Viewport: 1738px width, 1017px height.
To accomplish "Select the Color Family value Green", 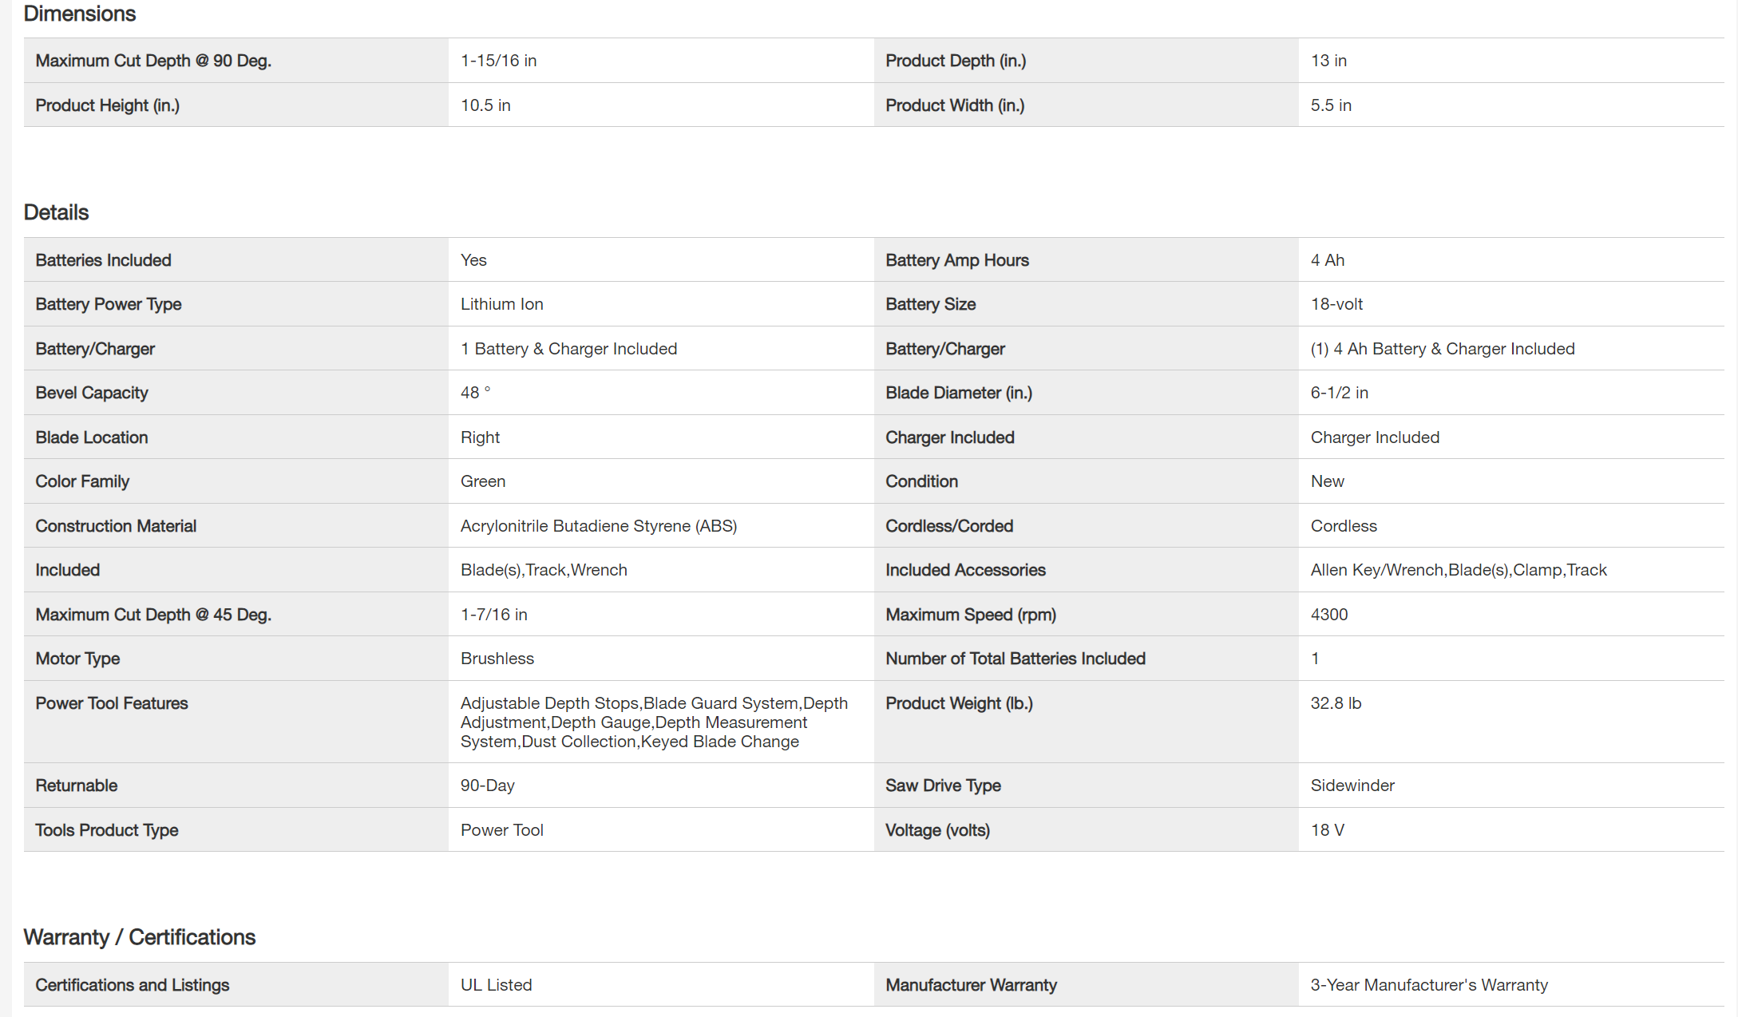I will [x=483, y=481].
